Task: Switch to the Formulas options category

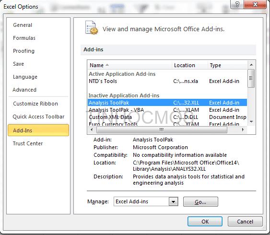Action: coord(24,38)
